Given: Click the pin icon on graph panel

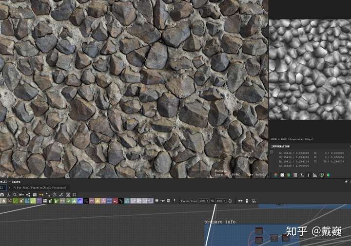Looking at the screenshot, I should pyautogui.click(x=346, y=182).
